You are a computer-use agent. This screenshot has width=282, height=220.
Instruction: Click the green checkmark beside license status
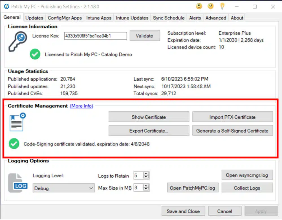35,54
